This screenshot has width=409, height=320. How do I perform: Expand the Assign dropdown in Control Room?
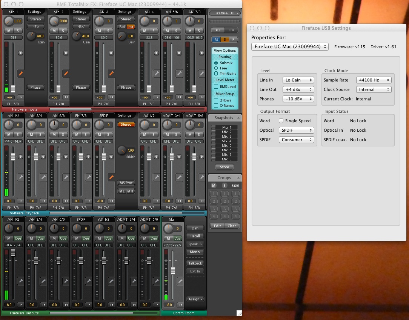[x=195, y=299]
